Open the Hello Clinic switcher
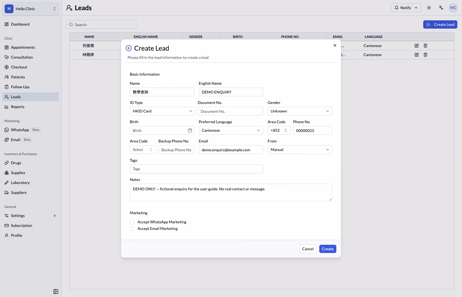 click(x=31, y=9)
